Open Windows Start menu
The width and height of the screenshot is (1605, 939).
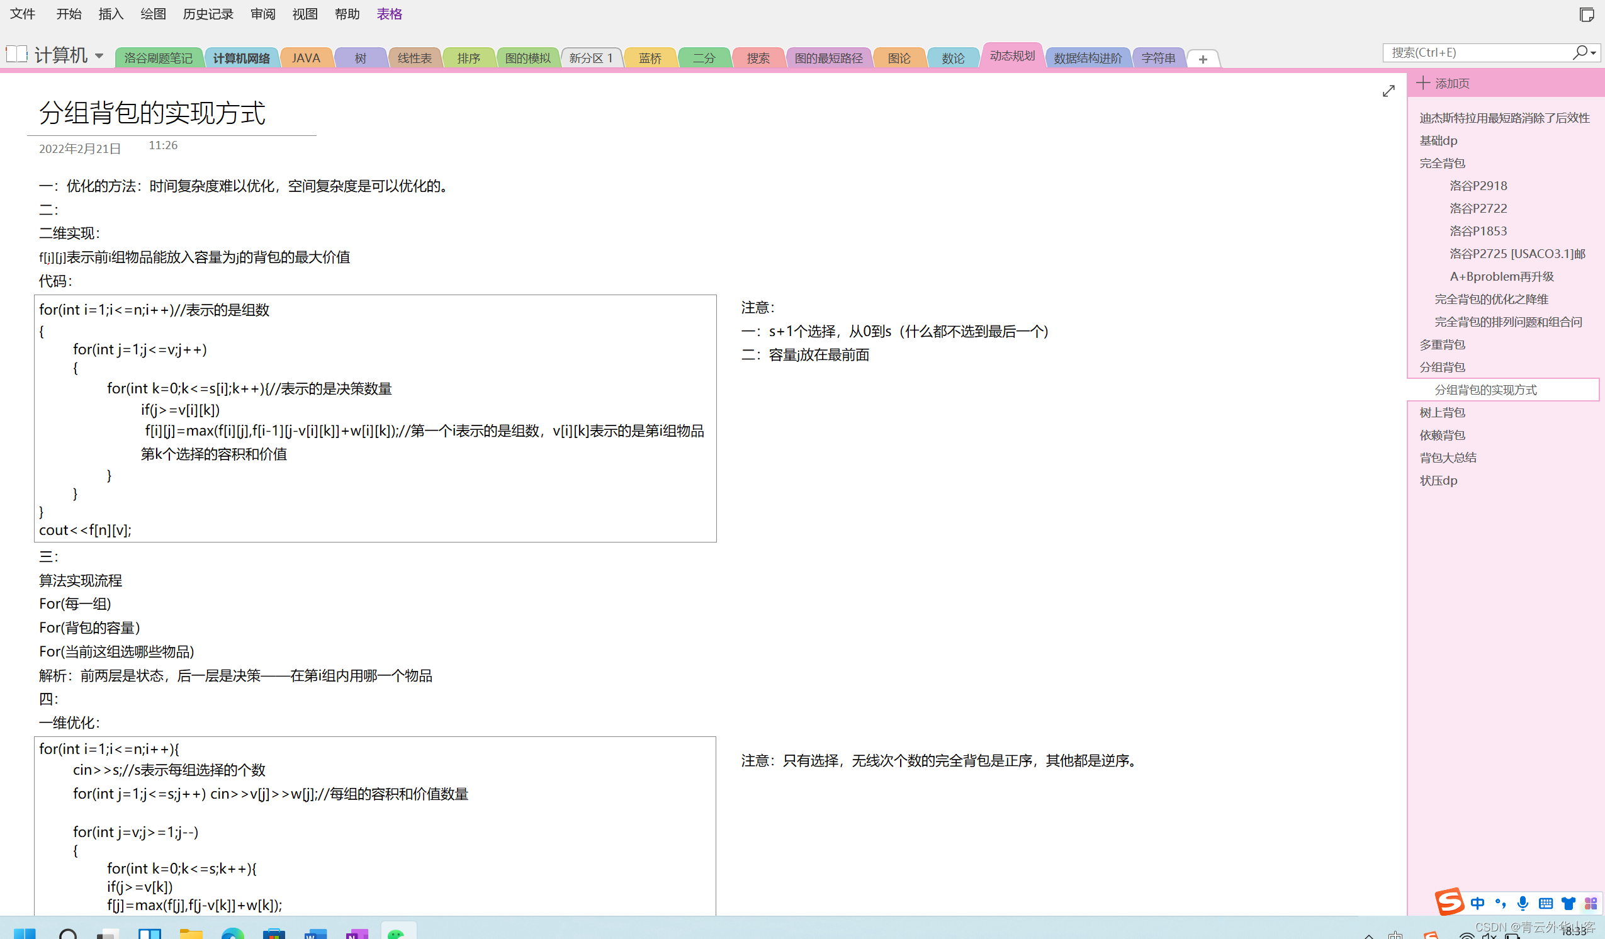tap(25, 933)
